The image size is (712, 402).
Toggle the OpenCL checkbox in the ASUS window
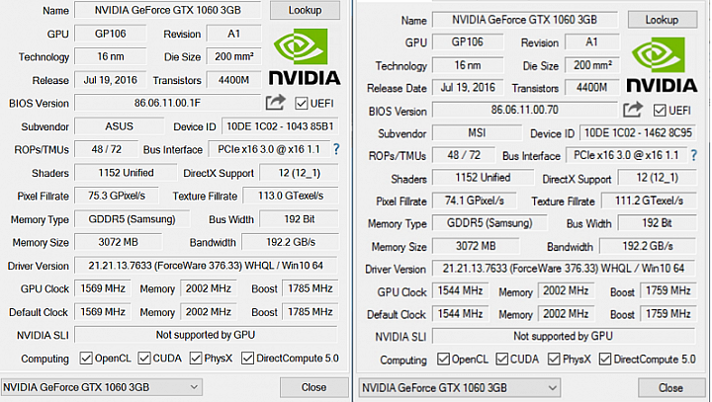[x=86, y=358]
